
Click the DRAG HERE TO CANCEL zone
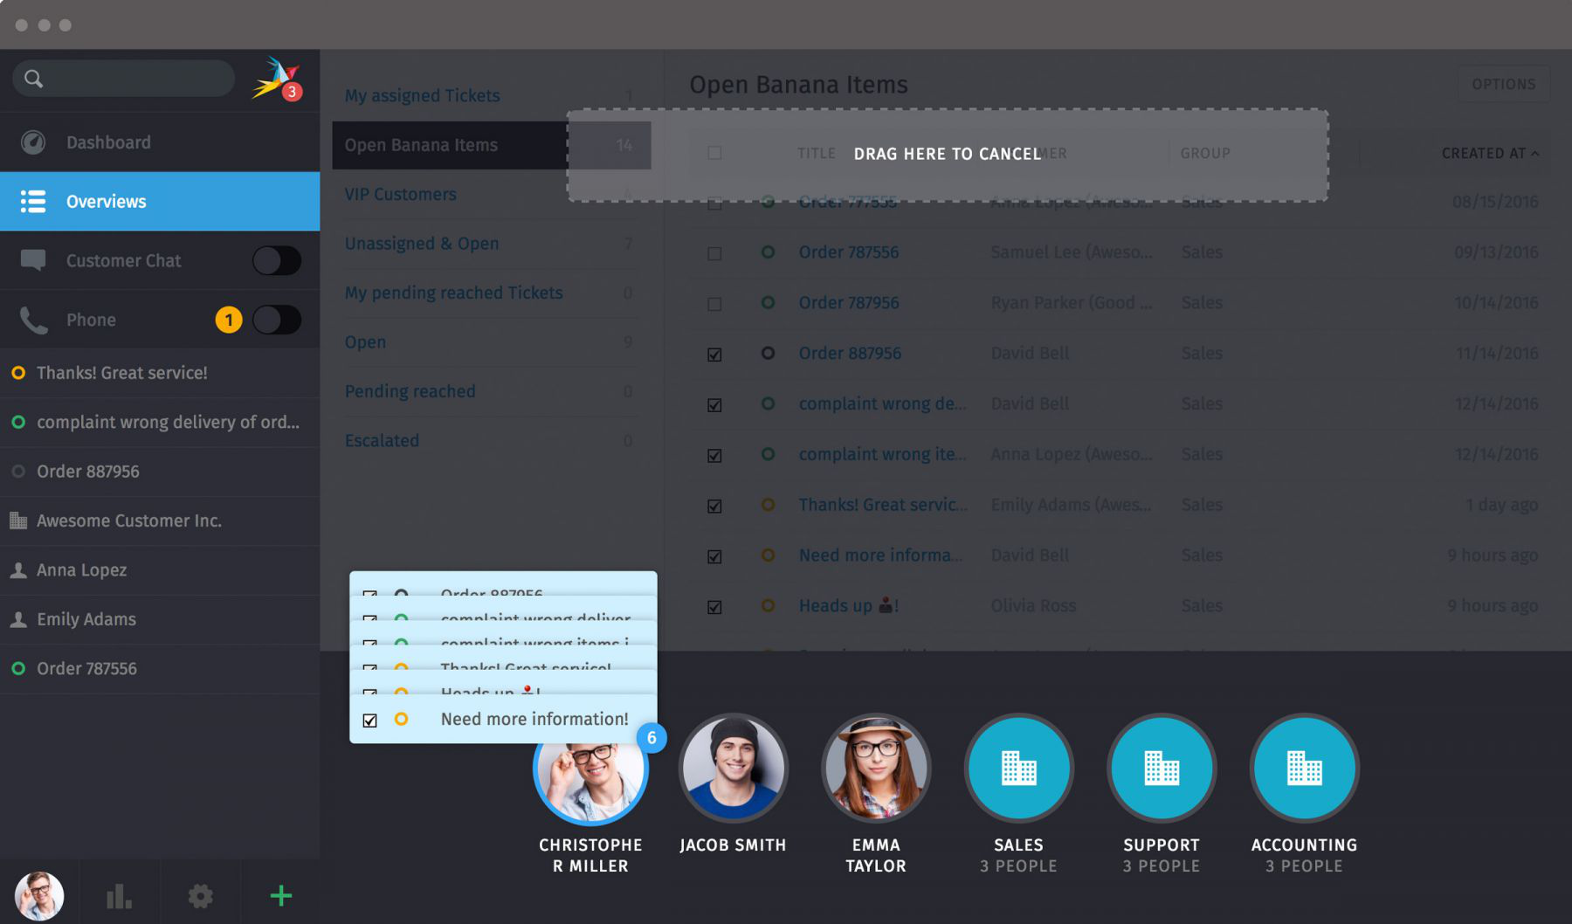948,155
